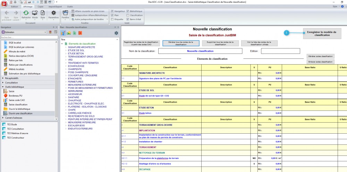Open Minute de métré report
The width and height of the screenshot is (347, 172).
click(17, 51)
